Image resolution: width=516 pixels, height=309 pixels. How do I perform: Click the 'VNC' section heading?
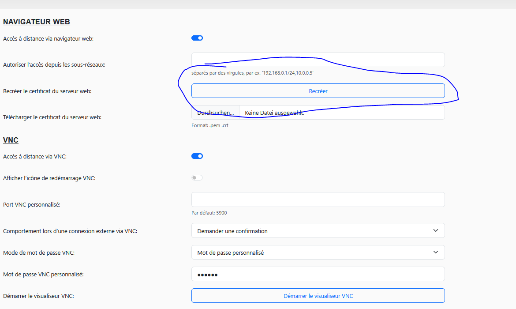click(x=11, y=140)
